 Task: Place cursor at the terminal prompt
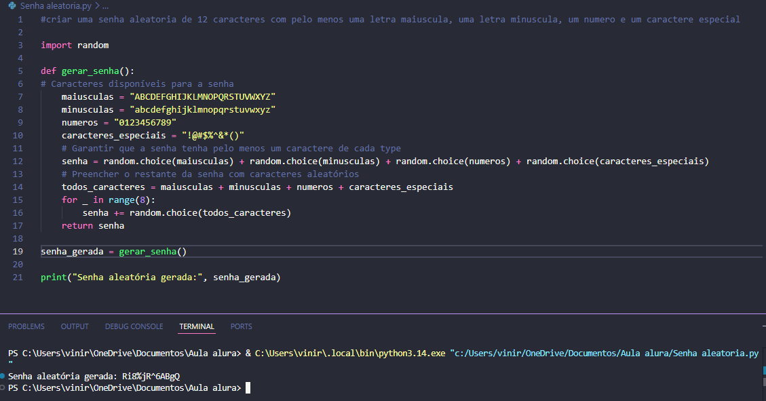click(248, 388)
